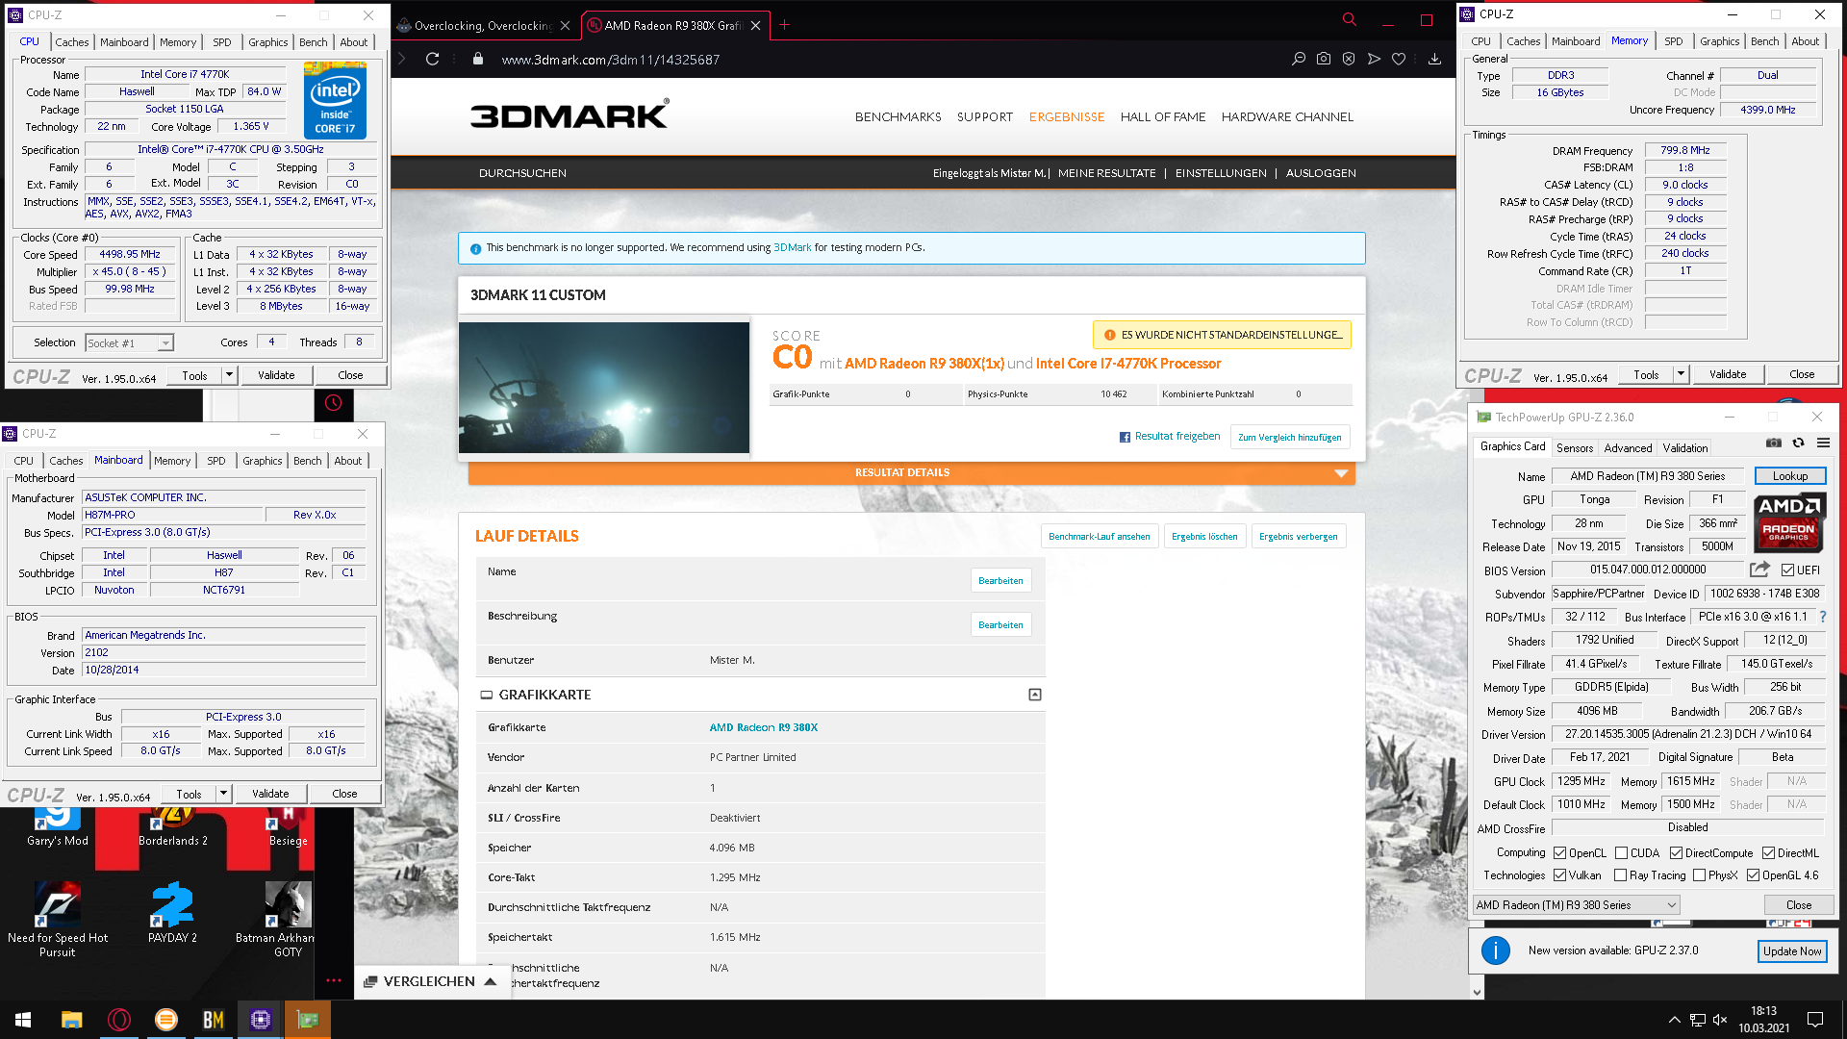Close the Overclocking browser tab
Viewport: 1847px width, 1039px height.
point(565,26)
